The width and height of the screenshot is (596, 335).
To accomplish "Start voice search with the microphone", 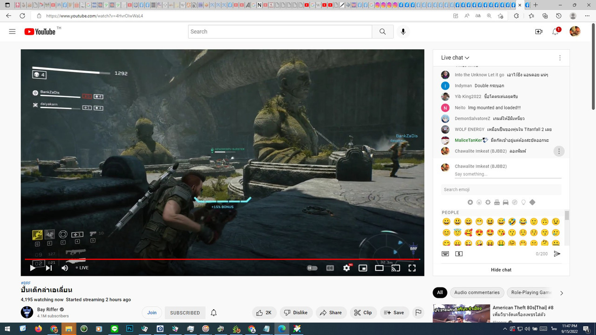I will [403, 32].
